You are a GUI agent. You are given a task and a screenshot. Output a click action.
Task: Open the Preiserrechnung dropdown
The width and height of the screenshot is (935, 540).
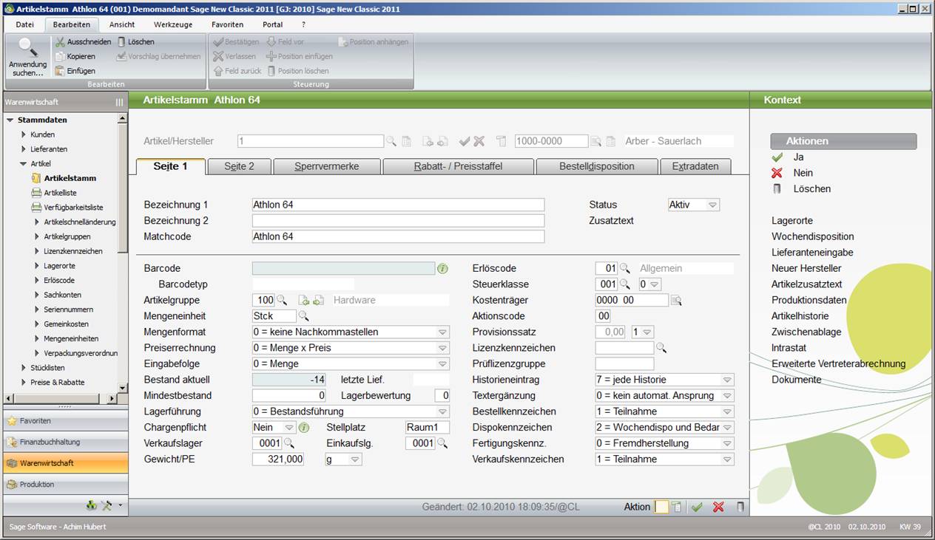pyautogui.click(x=442, y=348)
